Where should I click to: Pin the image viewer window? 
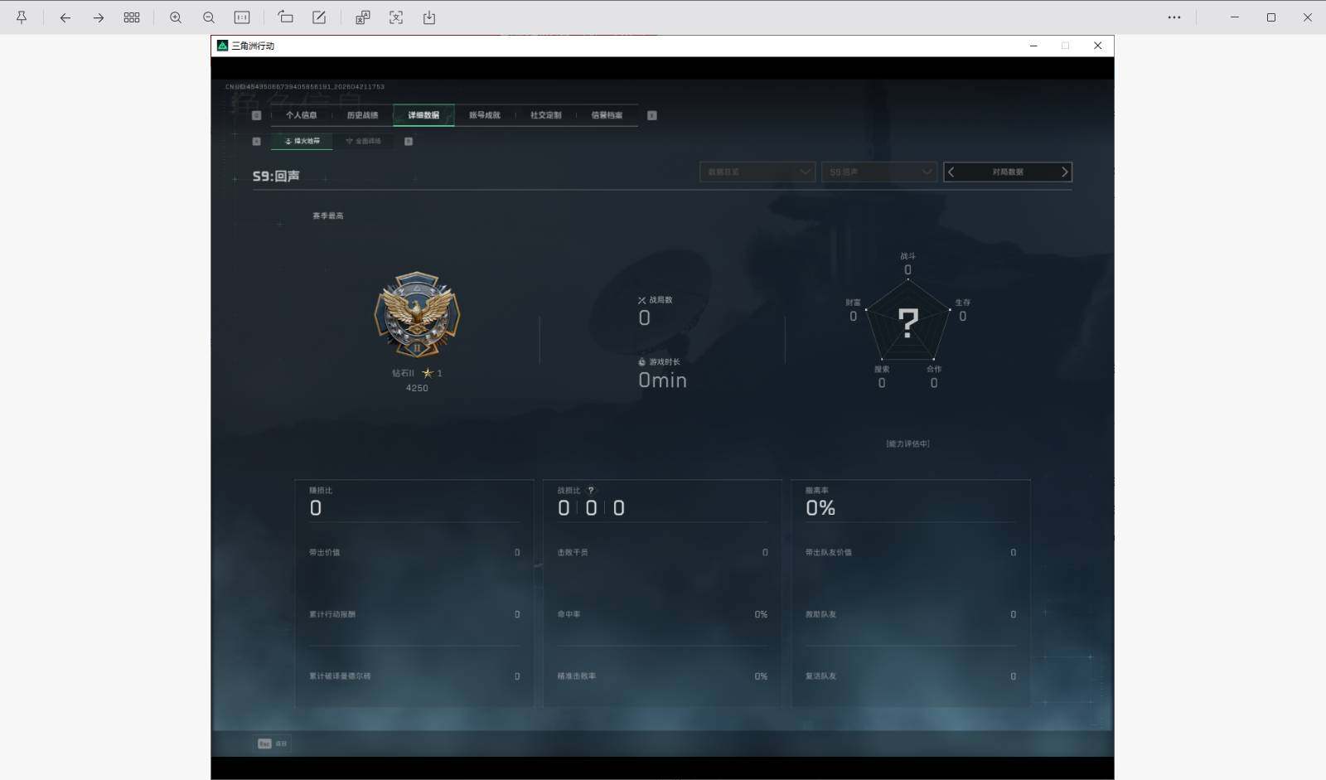(x=22, y=17)
